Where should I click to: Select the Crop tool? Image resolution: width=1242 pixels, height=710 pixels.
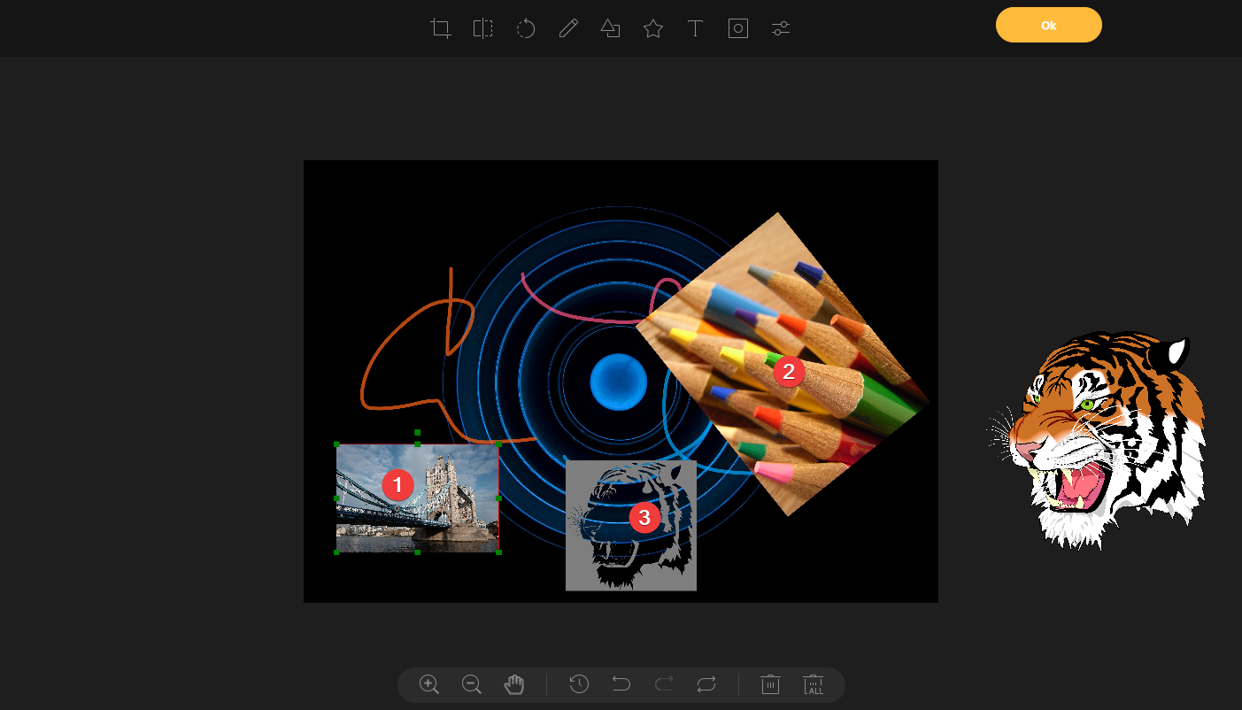coord(440,27)
